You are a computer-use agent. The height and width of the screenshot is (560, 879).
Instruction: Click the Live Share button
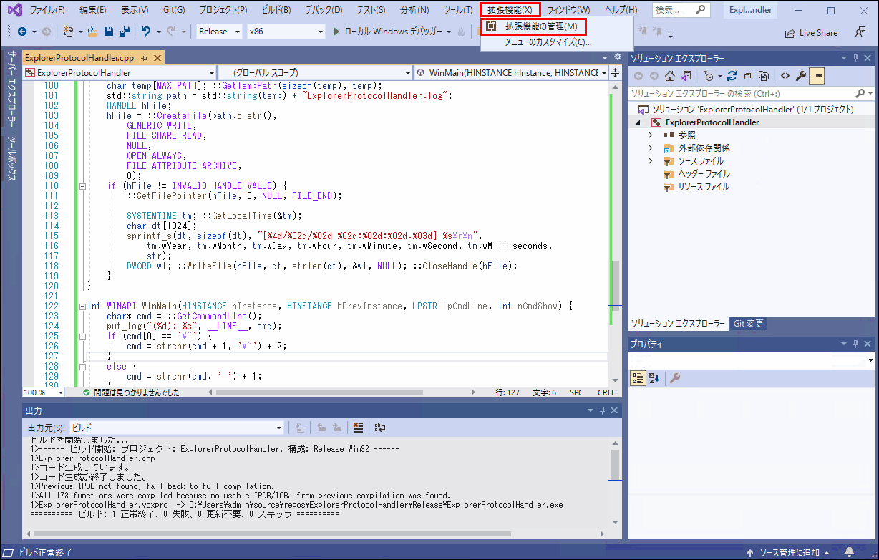811,33
